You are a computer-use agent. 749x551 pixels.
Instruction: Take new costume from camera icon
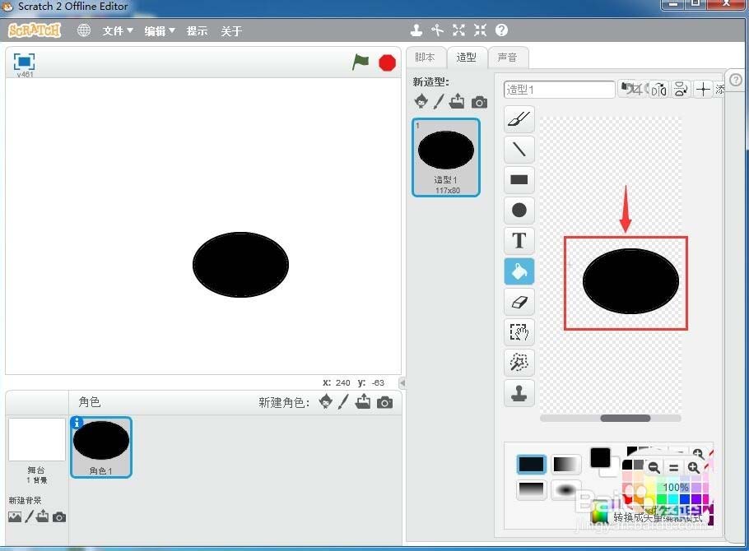(479, 102)
